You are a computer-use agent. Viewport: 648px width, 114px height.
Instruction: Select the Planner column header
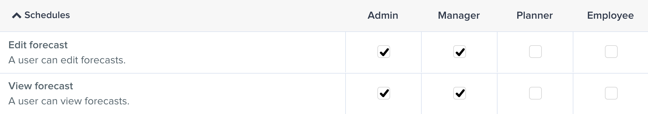click(x=535, y=15)
